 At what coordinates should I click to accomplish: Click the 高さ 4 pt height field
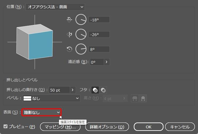tap(112, 98)
